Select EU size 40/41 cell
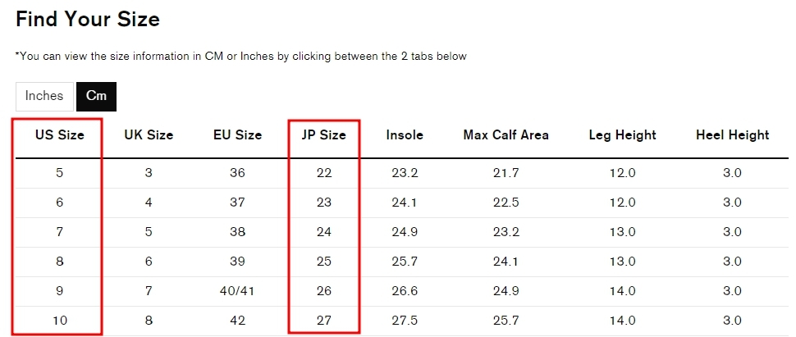Image resolution: width=796 pixels, height=337 pixels. click(237, 291)
